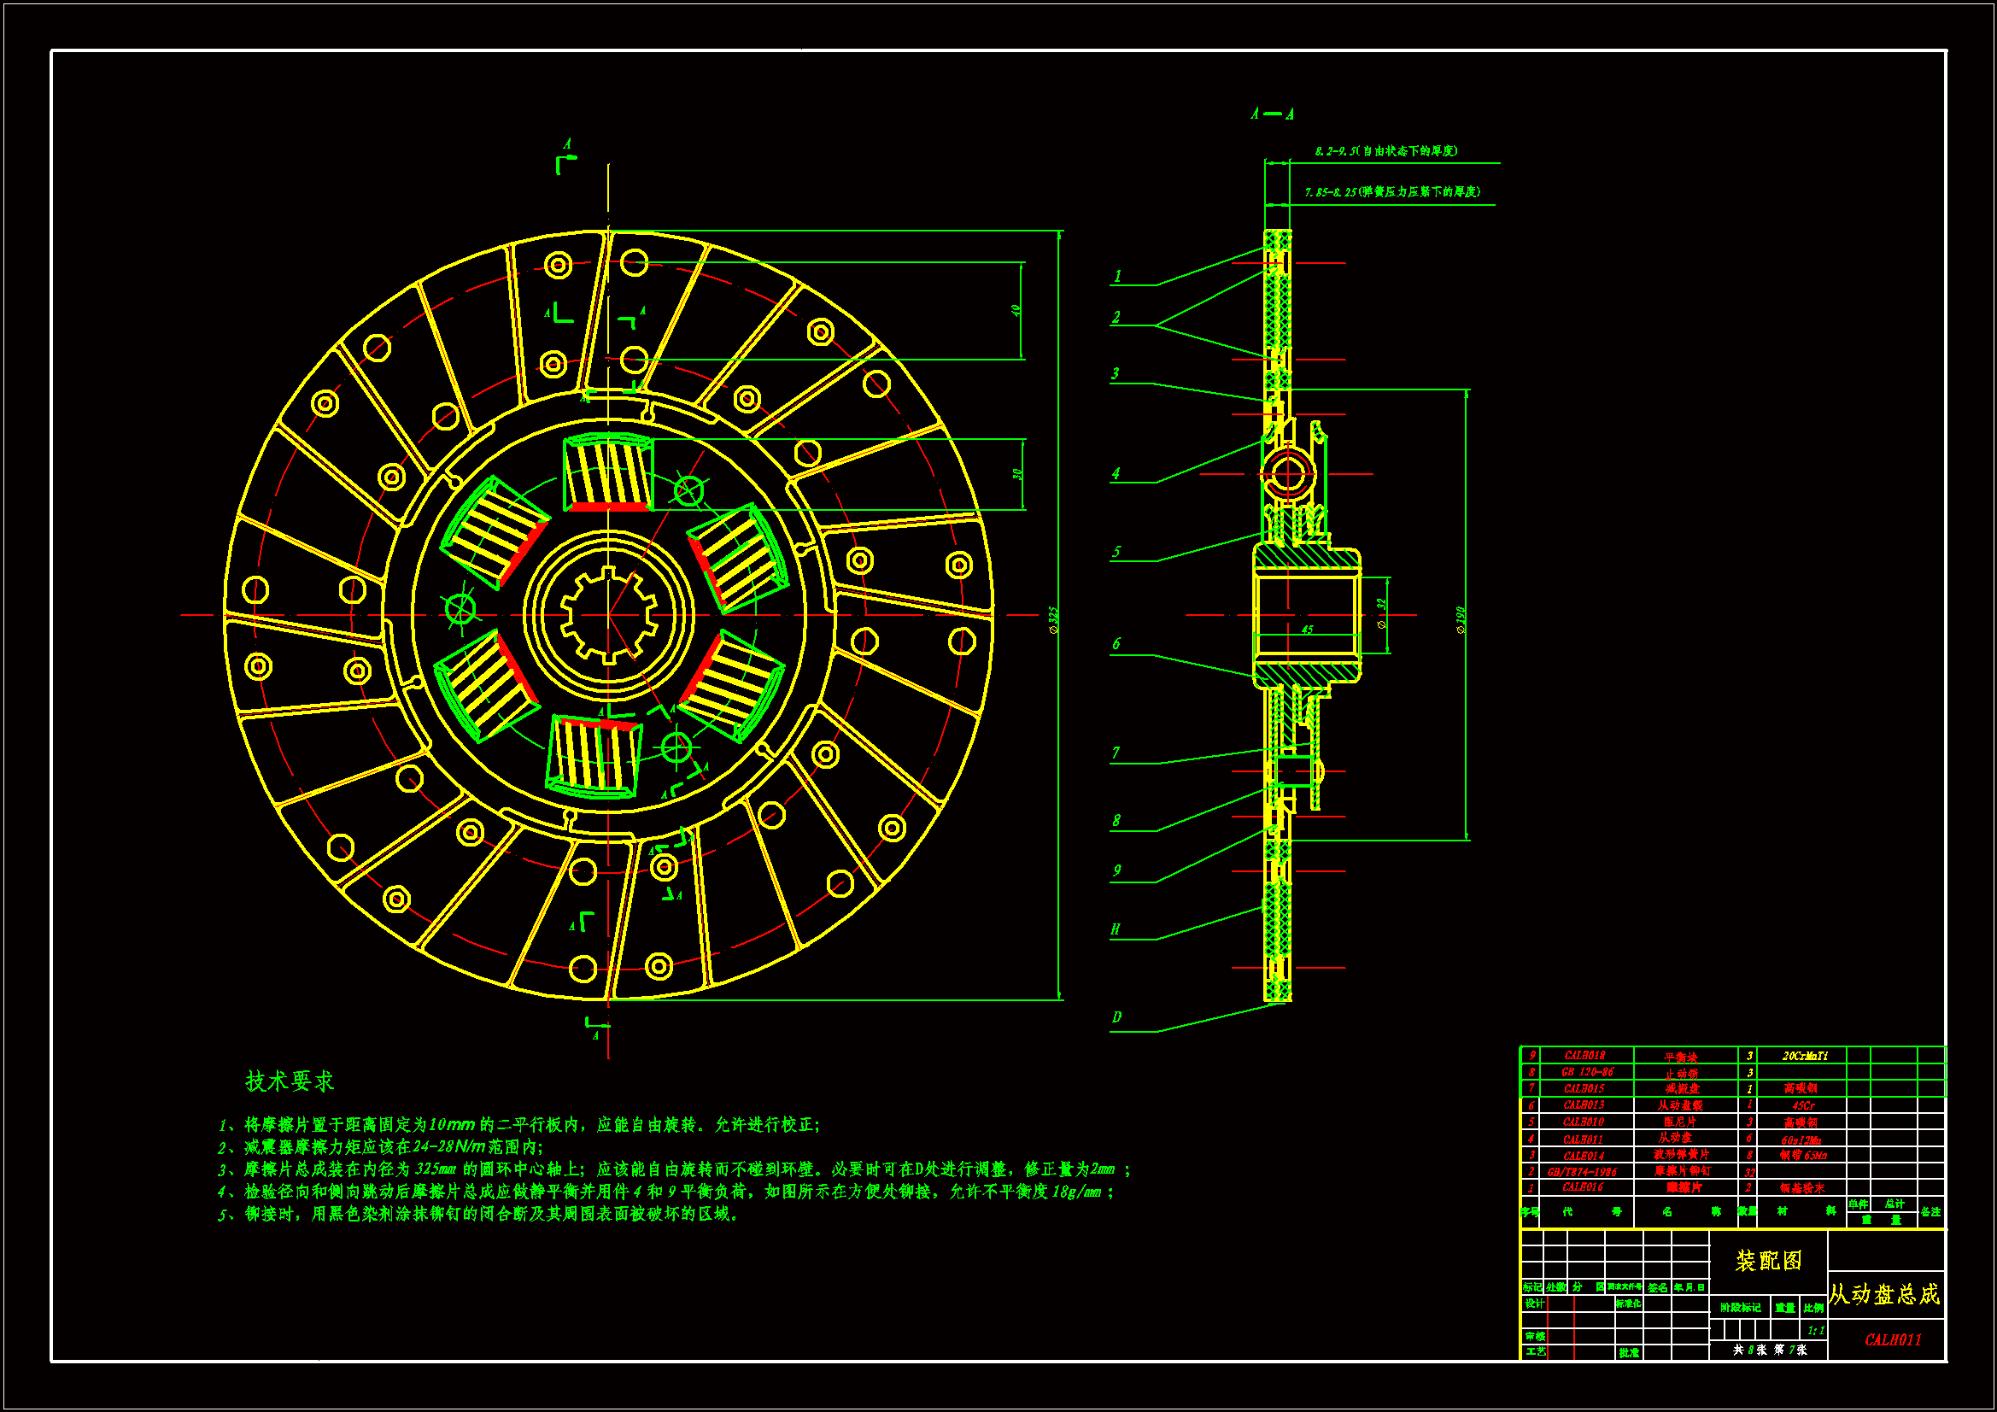
Task: Click the red CALH011 drawing number
Action: 1893,1339
